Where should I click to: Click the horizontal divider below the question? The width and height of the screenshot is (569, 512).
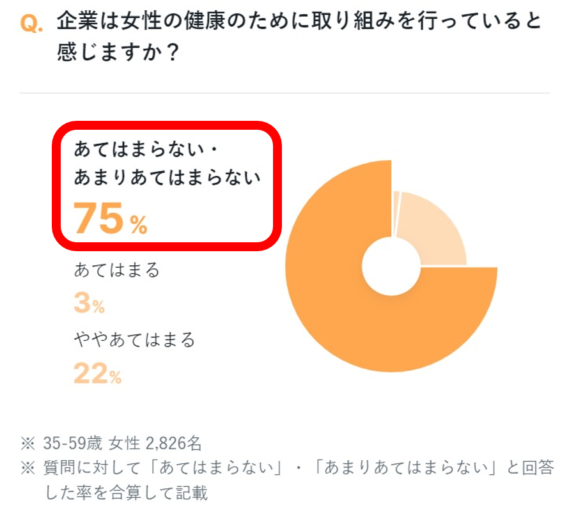(x=284, y=93)
